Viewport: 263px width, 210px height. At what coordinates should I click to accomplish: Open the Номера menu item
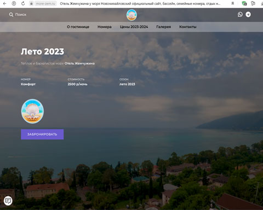105,27
